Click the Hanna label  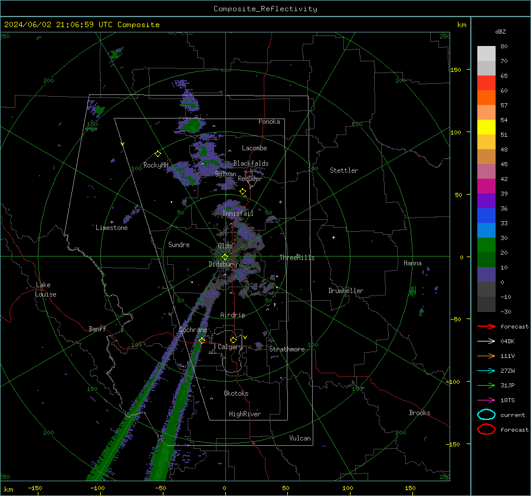point(412,263)
